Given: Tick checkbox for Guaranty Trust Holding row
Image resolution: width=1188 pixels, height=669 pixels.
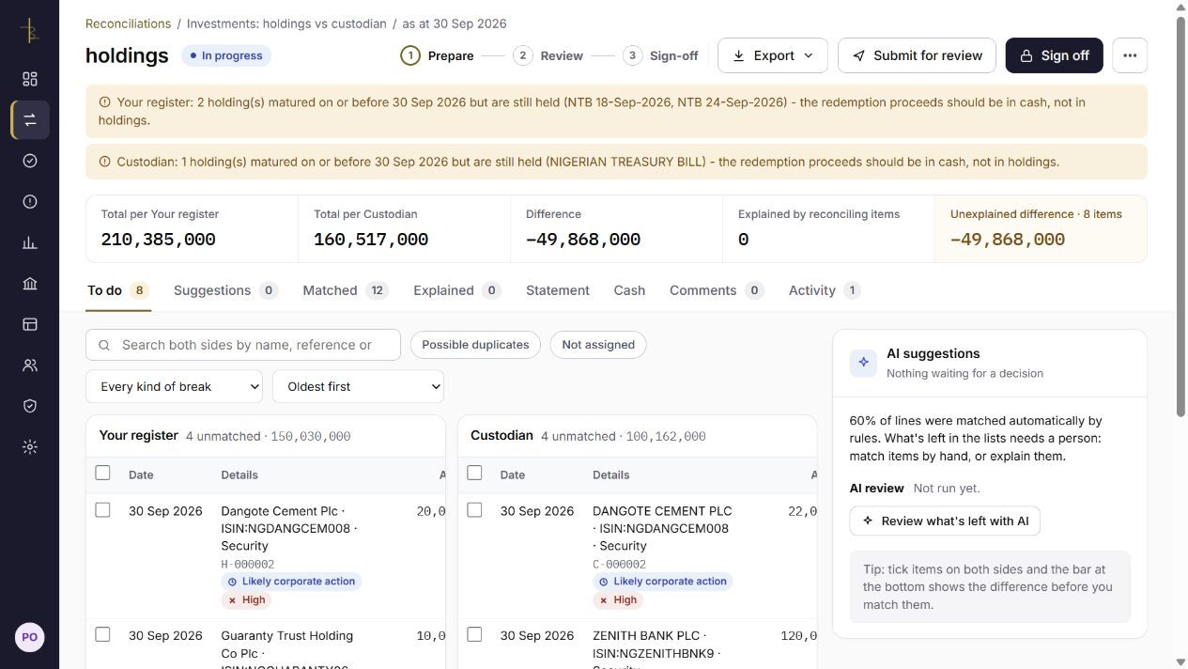Looking at the screenshot, I should [x=103, y=634].
